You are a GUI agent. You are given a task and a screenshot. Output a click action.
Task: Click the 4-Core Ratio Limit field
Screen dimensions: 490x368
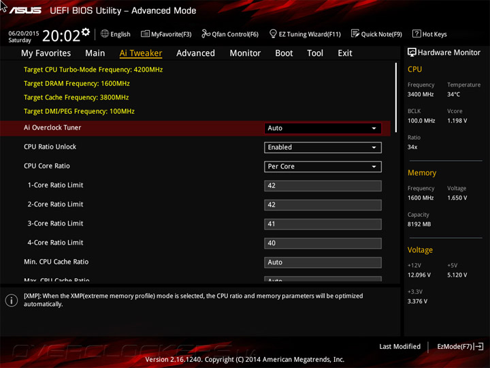[323, 243]
